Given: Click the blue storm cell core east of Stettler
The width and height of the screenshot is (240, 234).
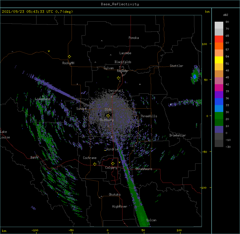Looking at the screenshot, I should click(195, 76).
